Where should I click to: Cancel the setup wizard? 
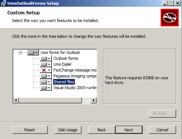(x=163, y=130)
